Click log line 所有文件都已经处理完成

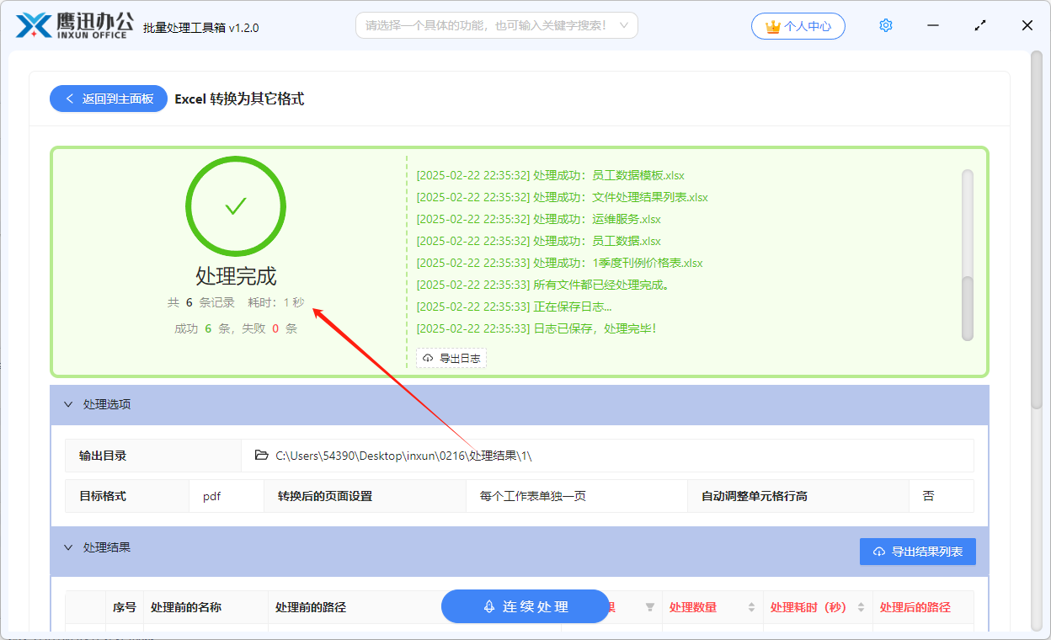(543, 285)
